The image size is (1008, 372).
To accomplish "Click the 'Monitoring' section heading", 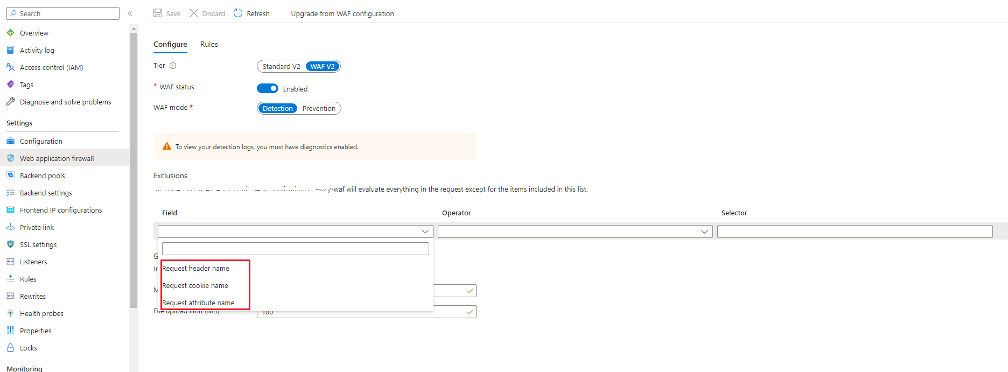I will (24, 368).
